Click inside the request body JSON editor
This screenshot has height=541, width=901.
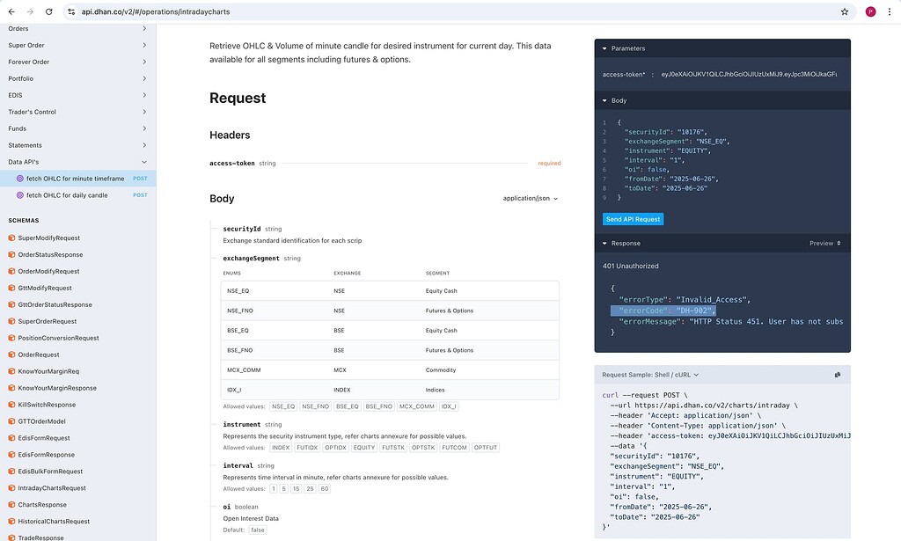tap(722, 159)
